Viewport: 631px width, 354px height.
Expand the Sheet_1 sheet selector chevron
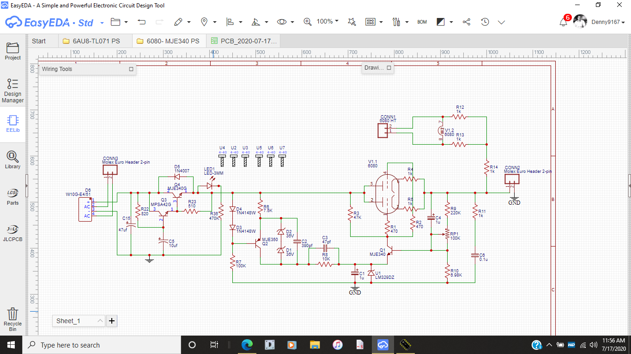[x=100, y=321]
